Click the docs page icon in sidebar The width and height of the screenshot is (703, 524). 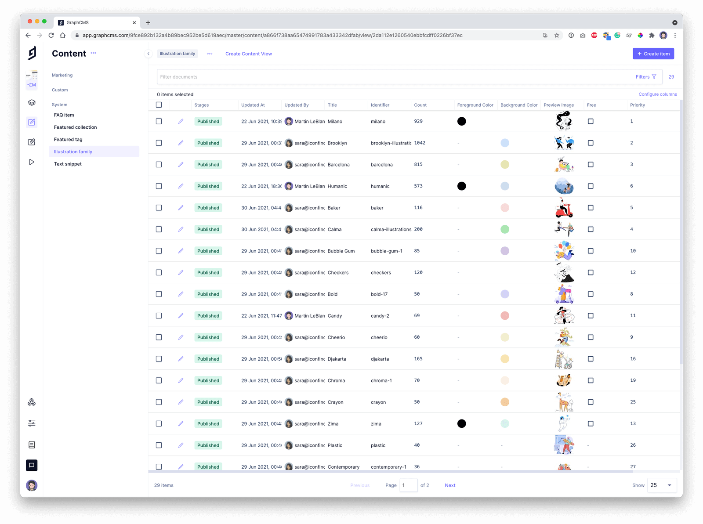pyautogui.click(x=32, y=445)
